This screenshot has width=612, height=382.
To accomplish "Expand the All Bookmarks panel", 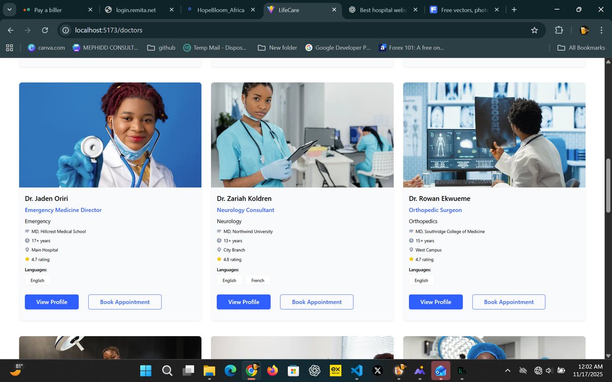I will click(x=580, y=47).
